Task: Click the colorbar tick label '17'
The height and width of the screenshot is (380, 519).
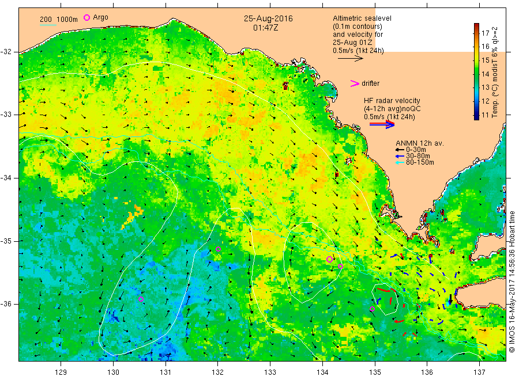Action: 485,33
